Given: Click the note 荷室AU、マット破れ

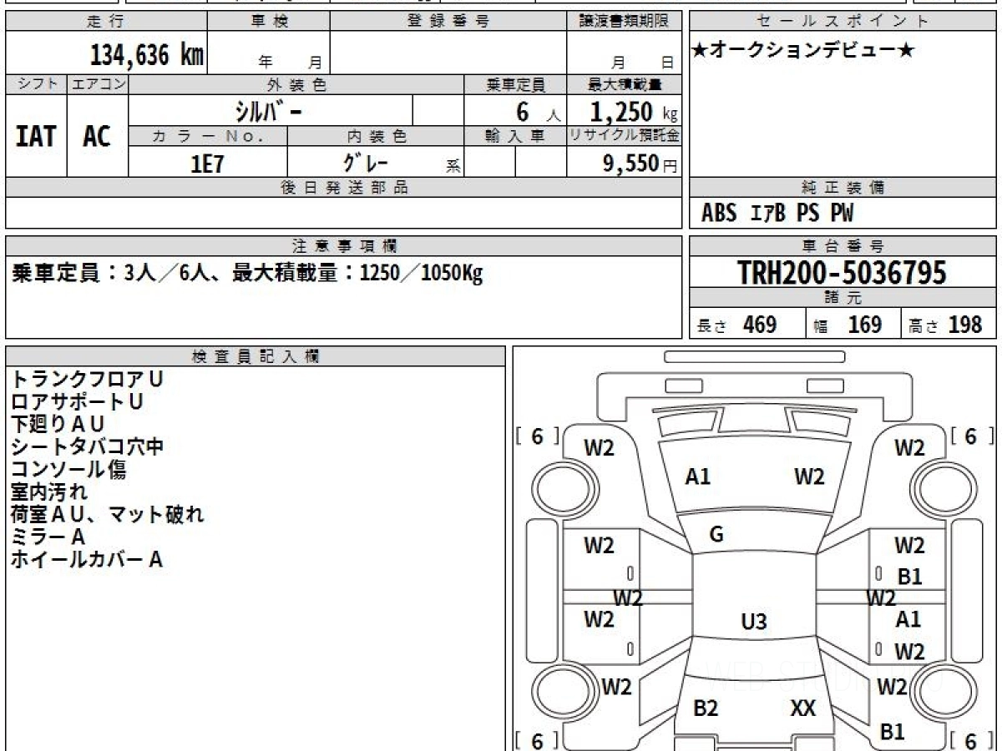Looking at the screenshot, I should [107, 514].
